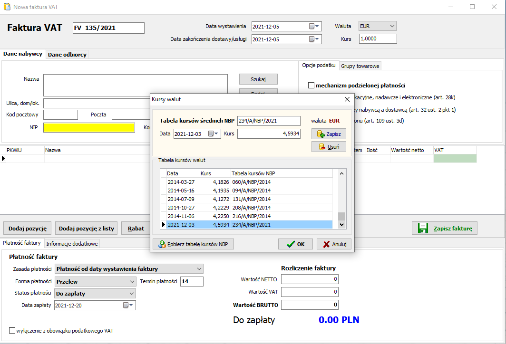Click the Usuń button in Kursy walut
Image resolution: width=506 pixels, height=344 pixels.
click(329, 147)
